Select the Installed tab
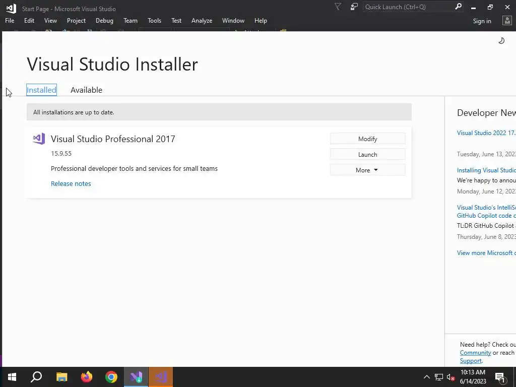 pyautogui.click(x=41, y=90)
